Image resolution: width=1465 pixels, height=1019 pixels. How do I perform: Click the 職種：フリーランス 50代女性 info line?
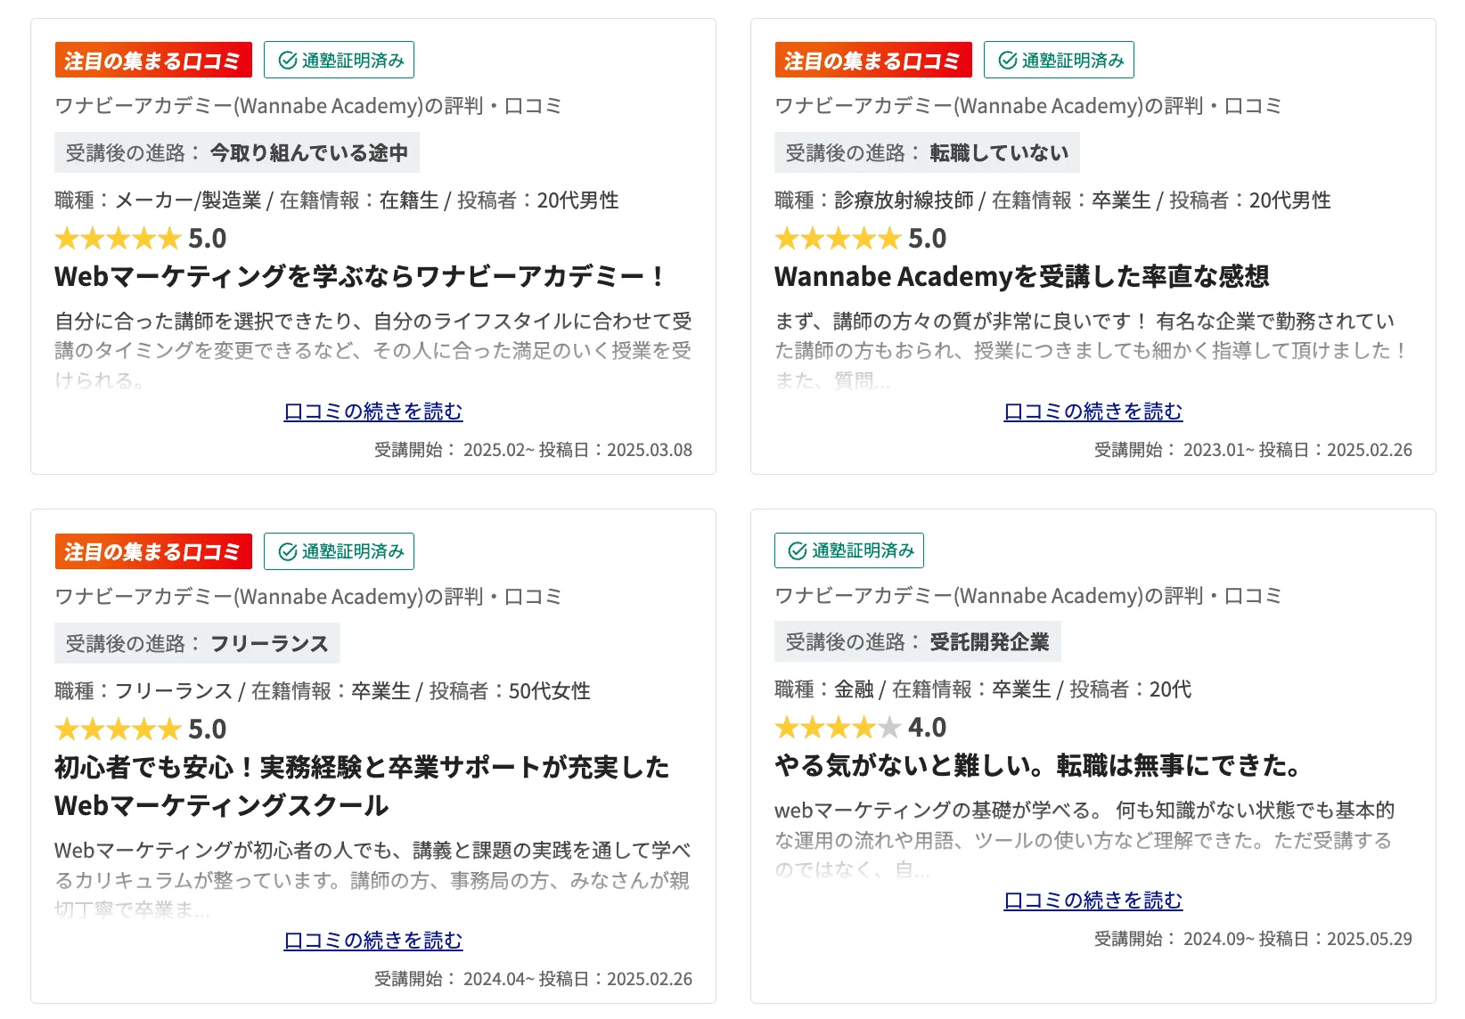point(323,690)
